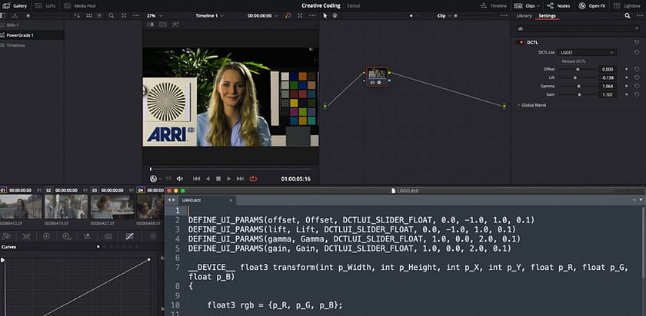646x316 pixels.
Task: Select the hand pan tool in node editor
Action: click(335, 15)
